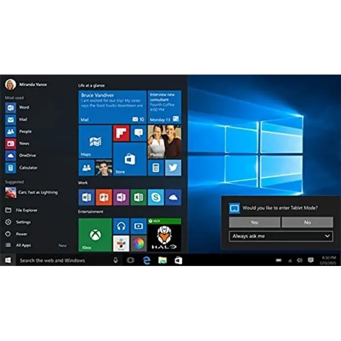Open File Explorer from the taskbar
Image resolution: width=341 pixels, height=341 pixels.
tap(162, 260)
